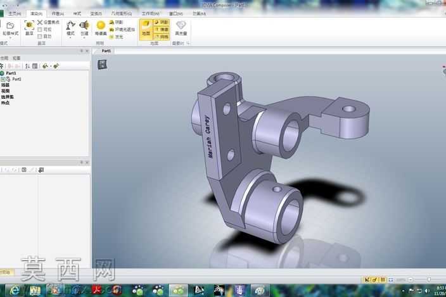446x297 pixels.
Task: Select 视图 node in assembly tree
Action: pos(6,91)
